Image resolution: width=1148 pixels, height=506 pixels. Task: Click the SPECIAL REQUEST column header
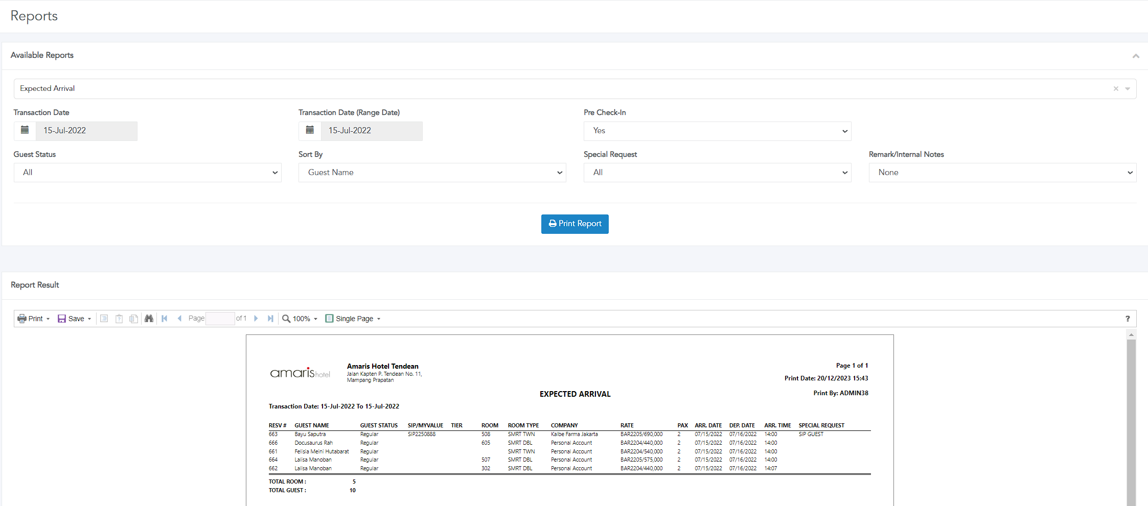[821, 426]
